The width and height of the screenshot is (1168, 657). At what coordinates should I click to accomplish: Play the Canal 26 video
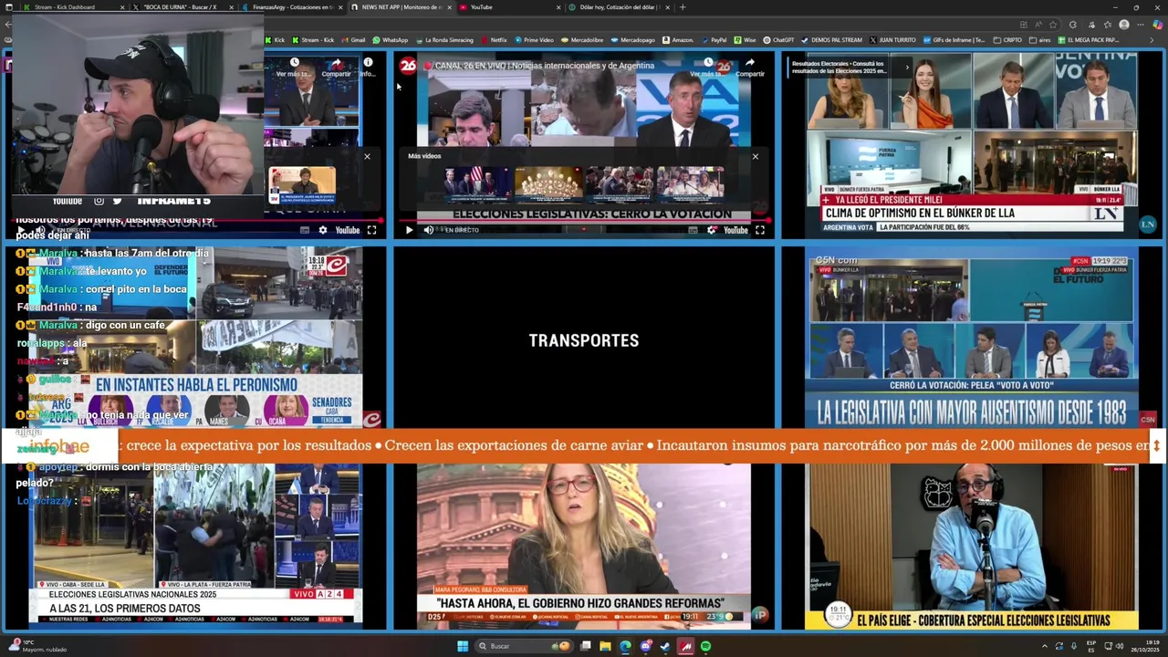[x=409, y=230]
